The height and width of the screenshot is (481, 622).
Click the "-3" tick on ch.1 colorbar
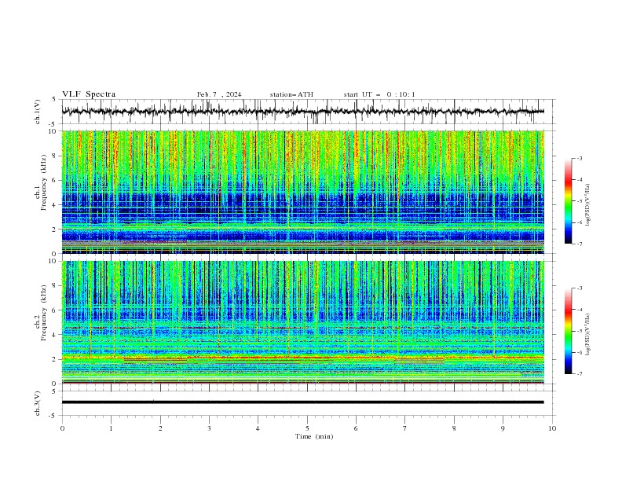click(579, 158)
